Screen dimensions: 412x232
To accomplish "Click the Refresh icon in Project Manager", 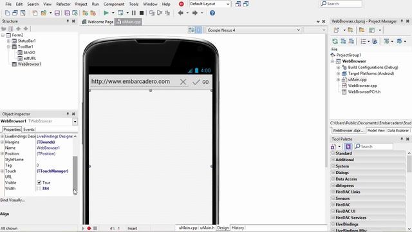I will [335, 41].
